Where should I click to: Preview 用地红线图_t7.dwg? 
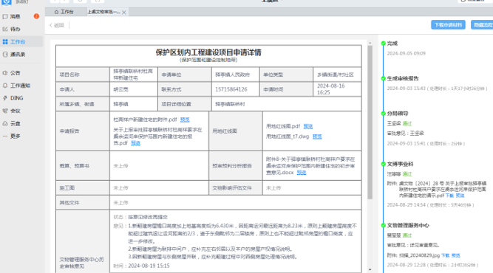pyautogui.click(x=317, y=136)
